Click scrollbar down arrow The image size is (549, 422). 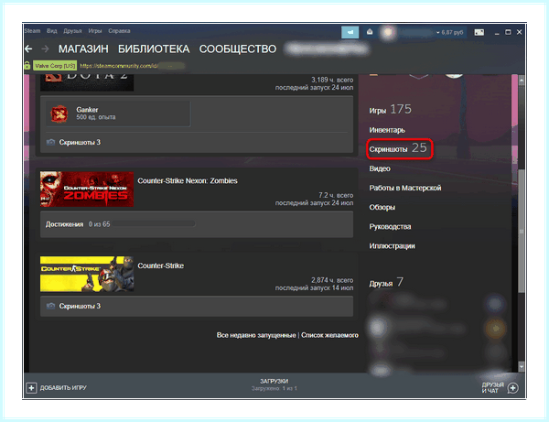point(521,367)
